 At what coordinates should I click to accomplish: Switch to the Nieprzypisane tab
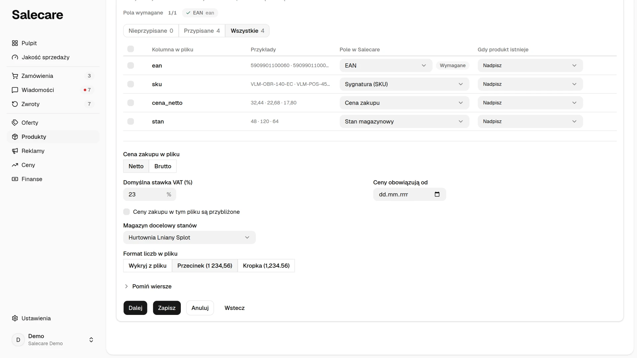(x=151, y=31)
